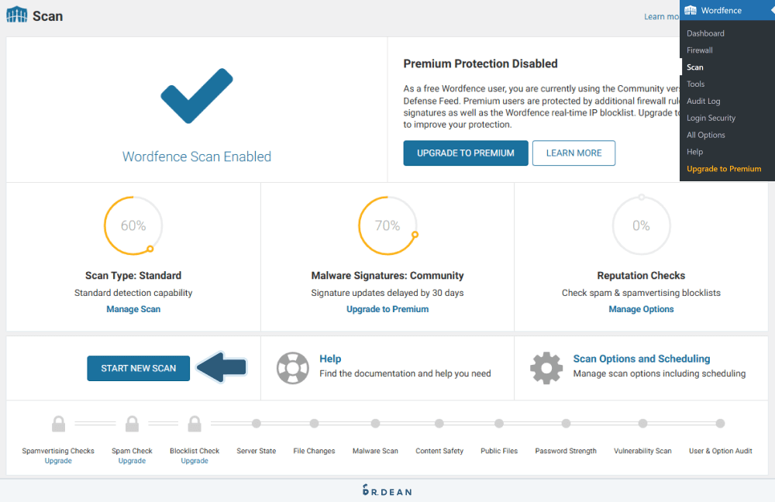Click the Vulnerability Scan stage marker dot
The height and width of the screenshot is (502, 775).
pyautogui.click(x=642, y=424)
